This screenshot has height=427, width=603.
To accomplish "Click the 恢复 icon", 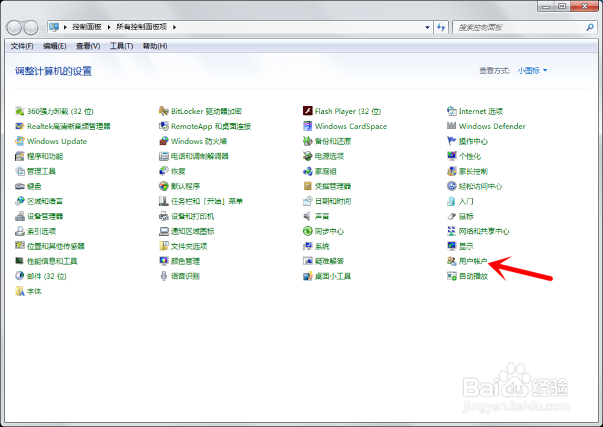I will click(164, 171).
